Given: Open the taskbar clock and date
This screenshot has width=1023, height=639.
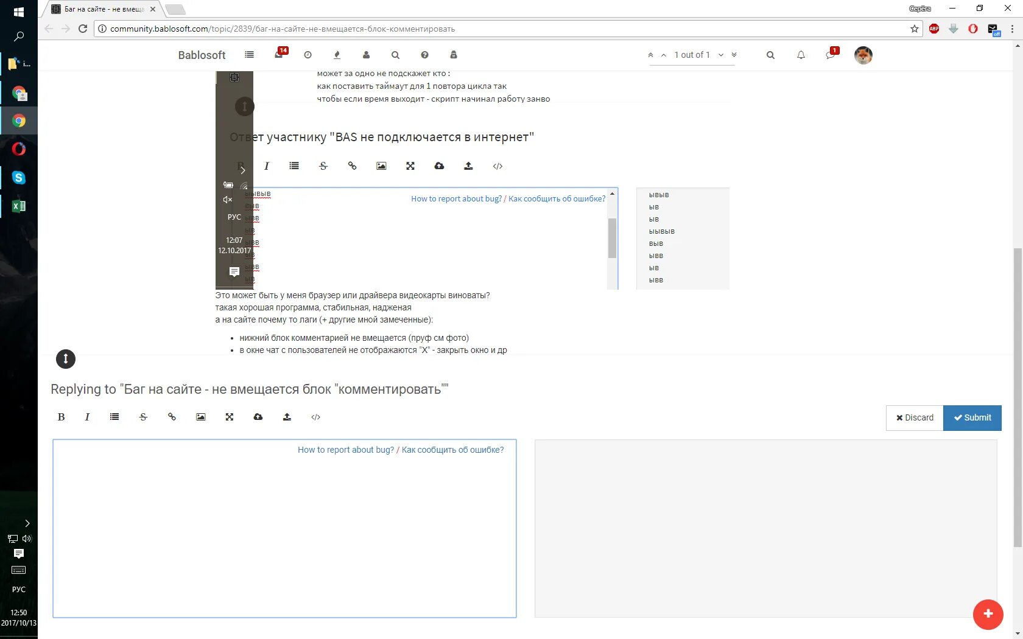Looking at the screenshot, I should tap(19, 618).
